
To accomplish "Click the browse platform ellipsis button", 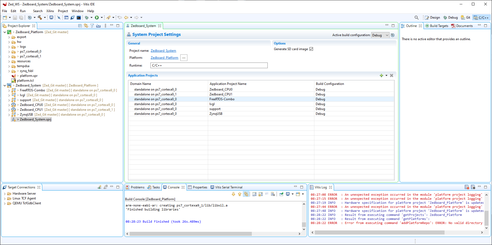I will point(184,58).
